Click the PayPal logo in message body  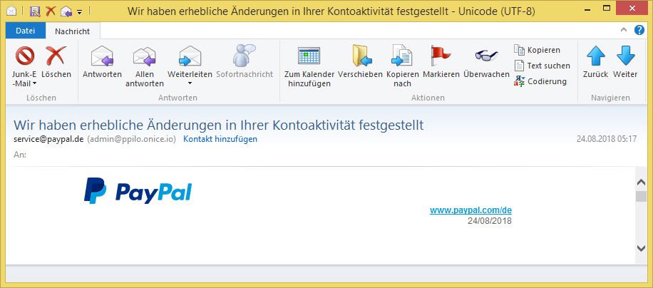coord(138,191)
